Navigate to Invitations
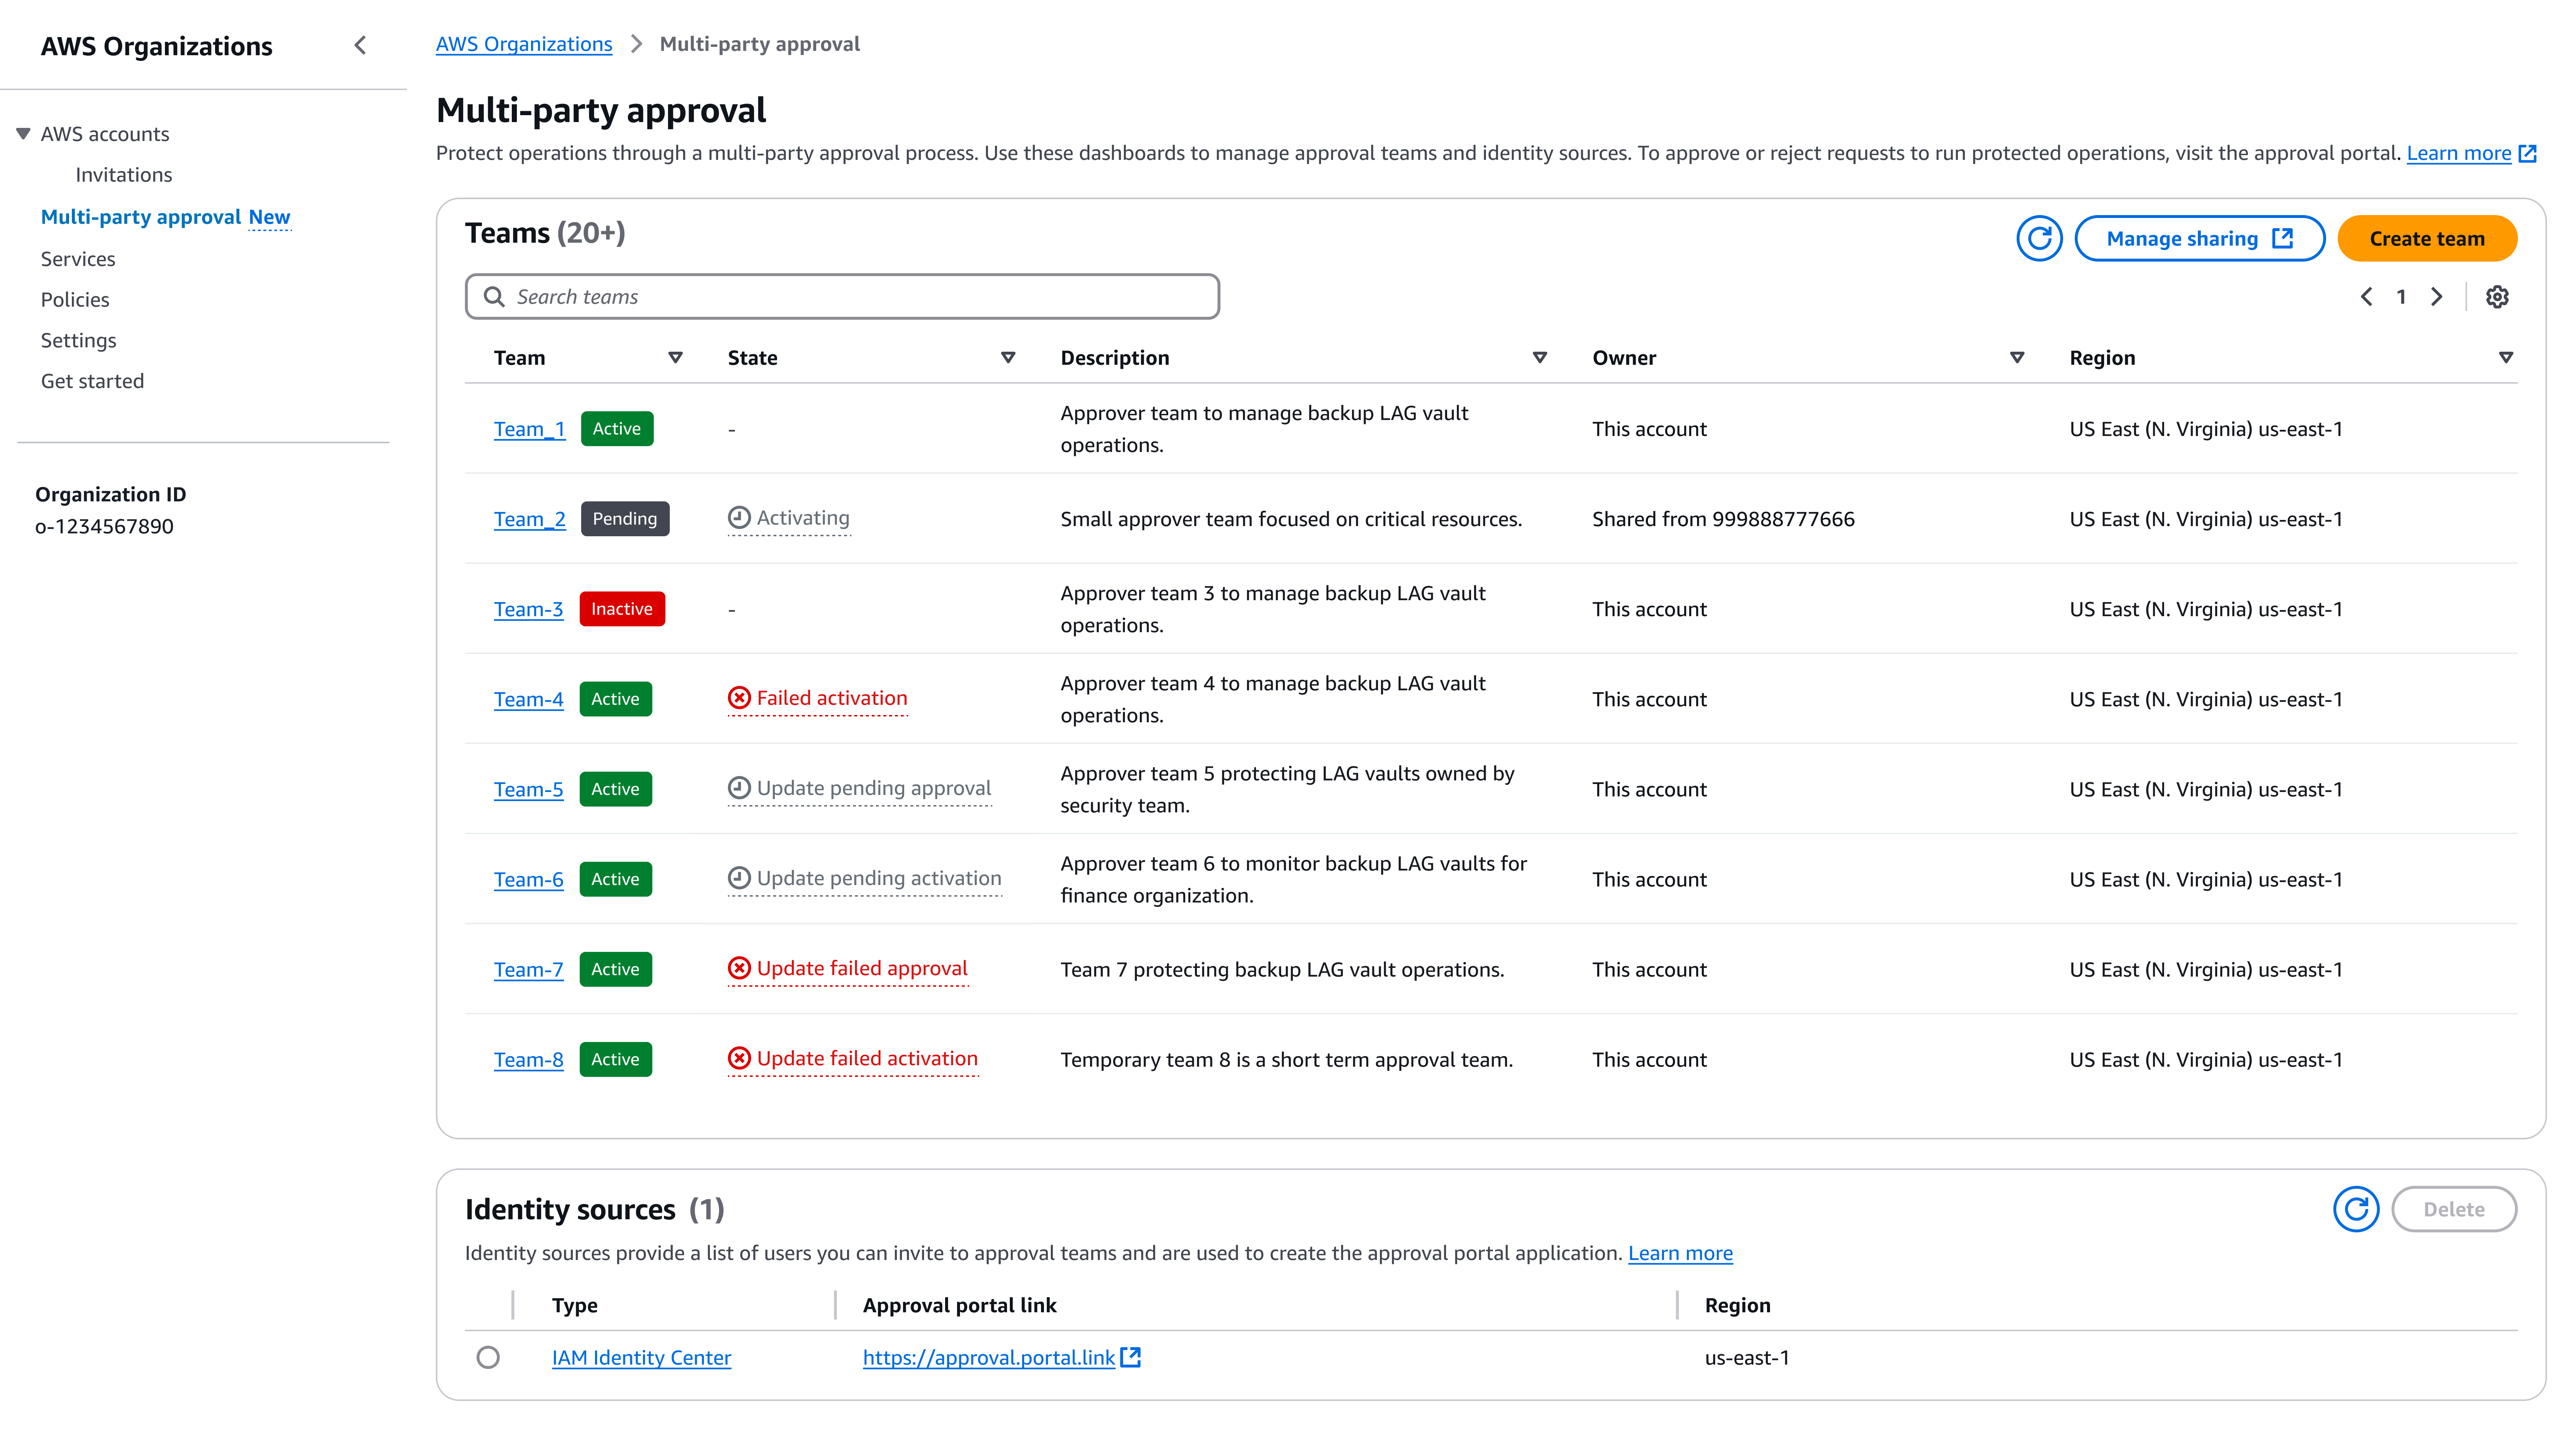2576x1430 pixels. [x=123, y=174]
